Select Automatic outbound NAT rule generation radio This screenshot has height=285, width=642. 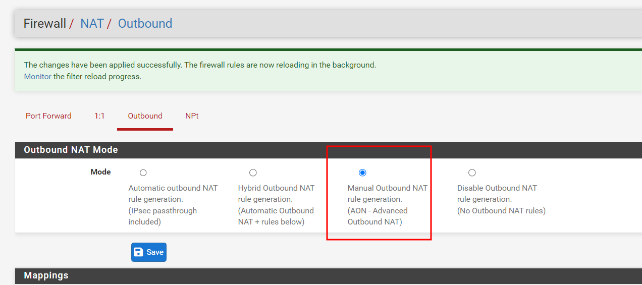click(143, 173)
